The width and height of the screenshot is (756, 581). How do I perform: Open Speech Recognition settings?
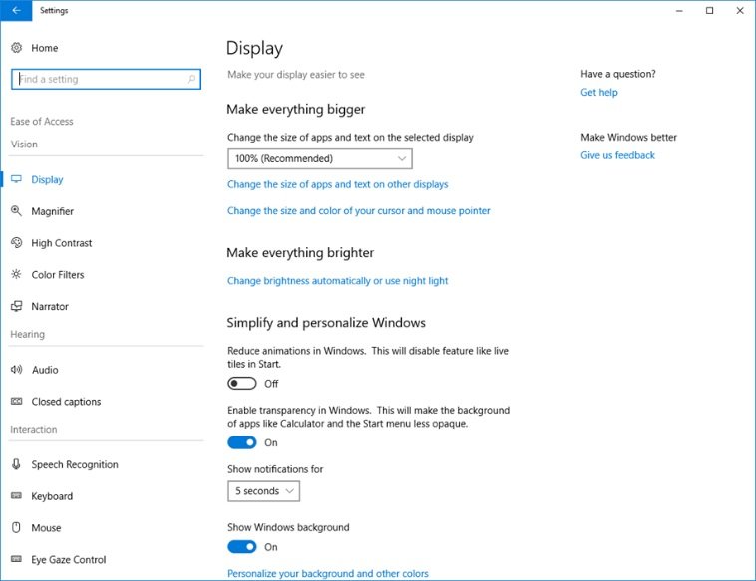click(75, 464)
